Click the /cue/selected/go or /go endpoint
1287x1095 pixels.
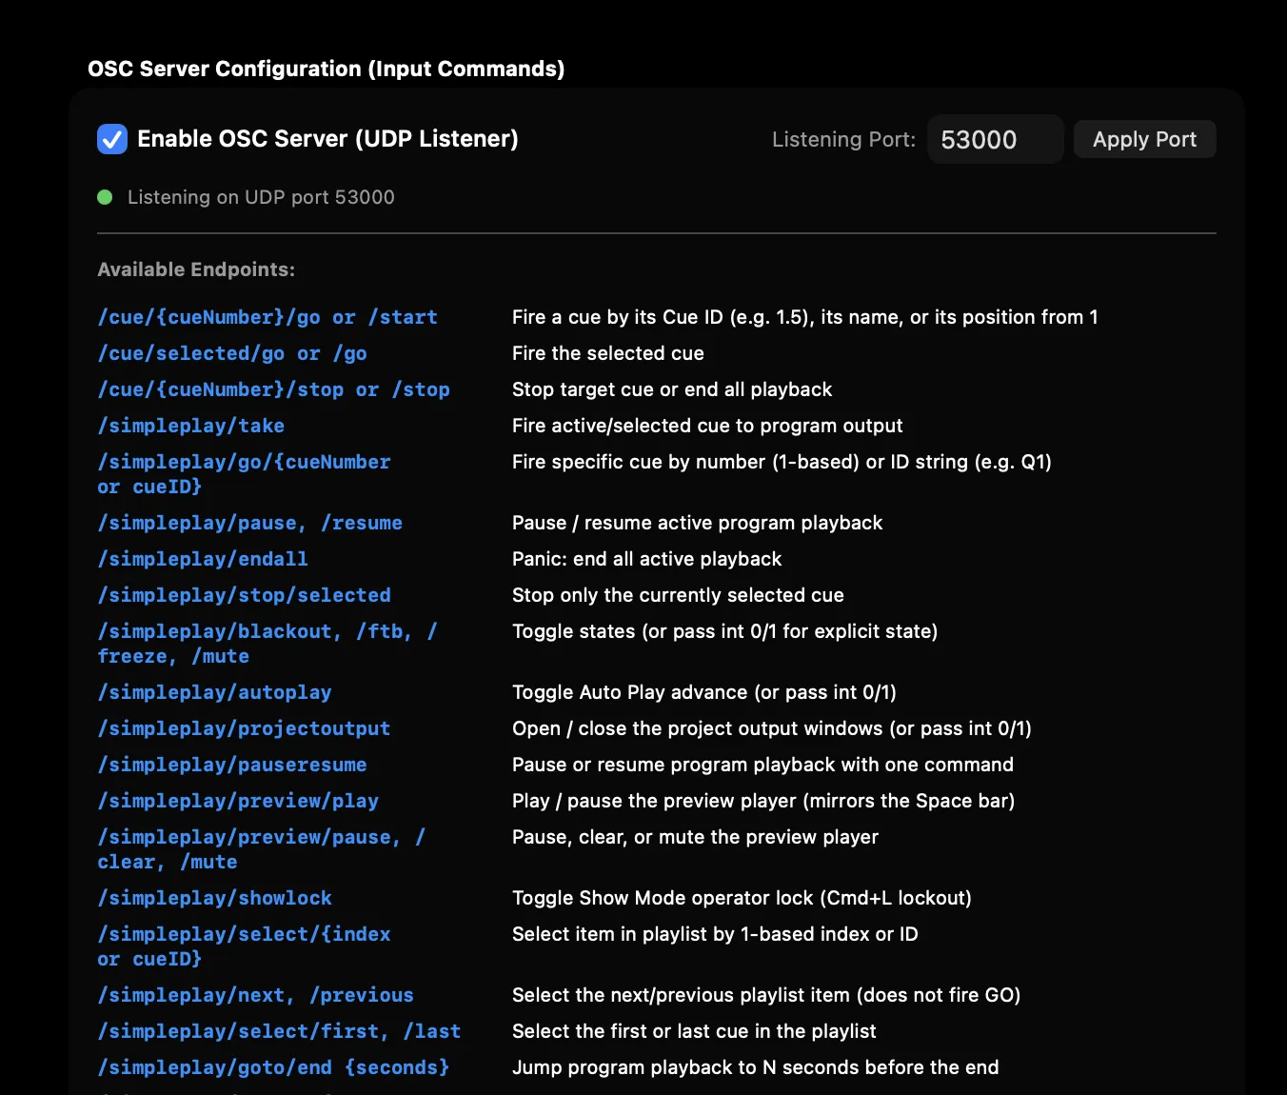(232, 353)
